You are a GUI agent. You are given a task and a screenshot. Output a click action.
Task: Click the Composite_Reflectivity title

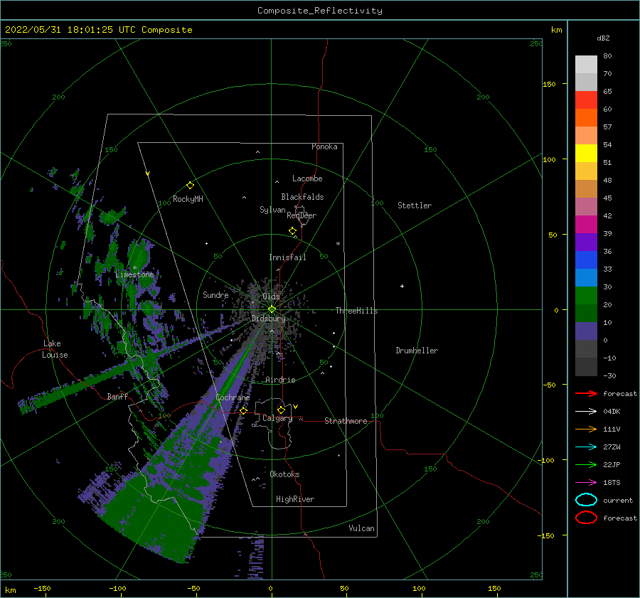pyautogui.click(x=320, y=11)
